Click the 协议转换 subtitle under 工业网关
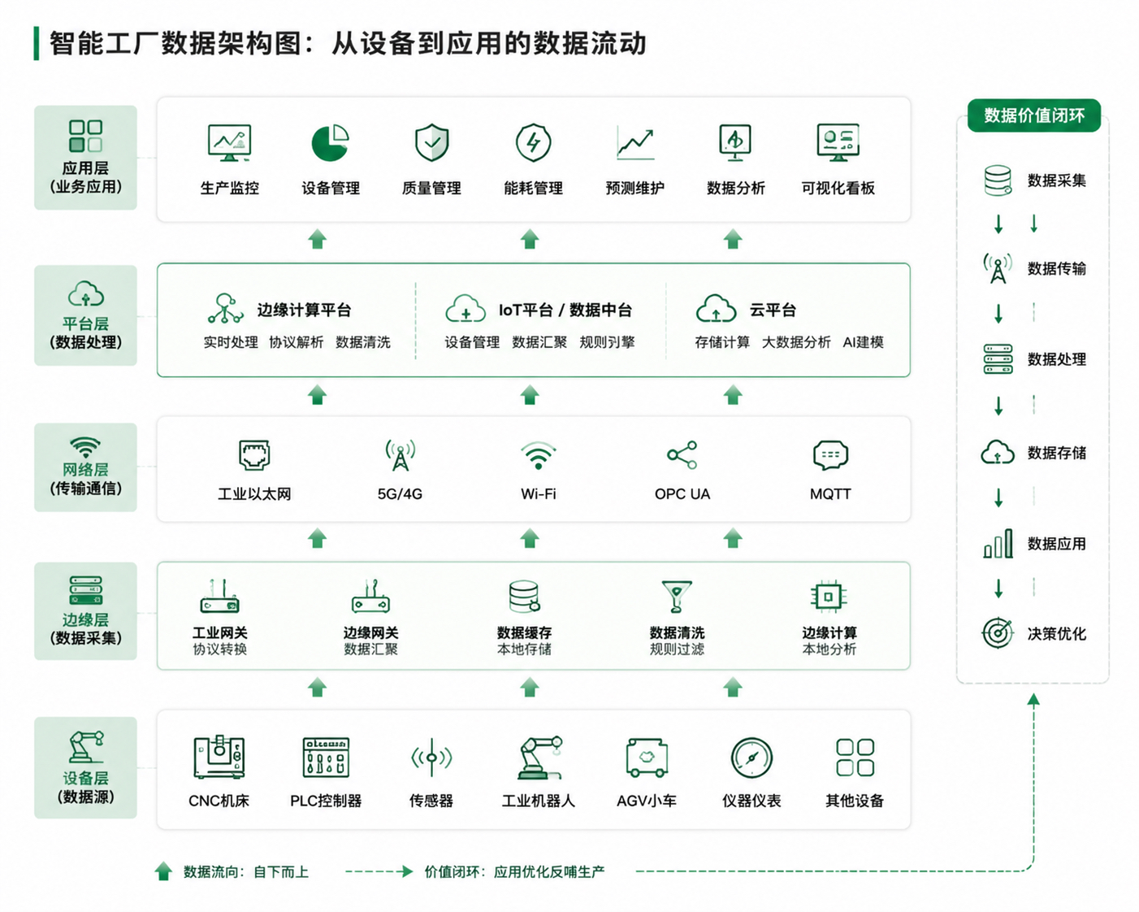The image size is (1139, 912). coord(219,649)
